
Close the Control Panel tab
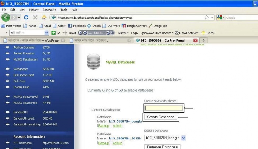(x=195, y=40)
